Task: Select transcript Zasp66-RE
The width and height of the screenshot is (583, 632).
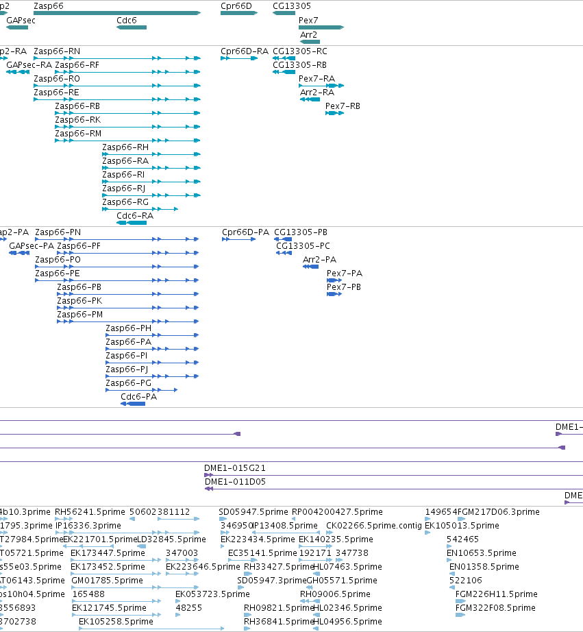Action: click(x=56, y=93)
